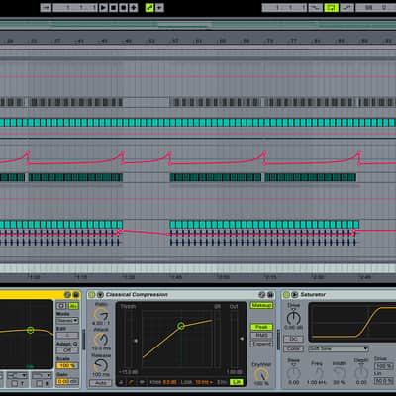Select the Saturator 50.0 % value field

click(384, 381)
